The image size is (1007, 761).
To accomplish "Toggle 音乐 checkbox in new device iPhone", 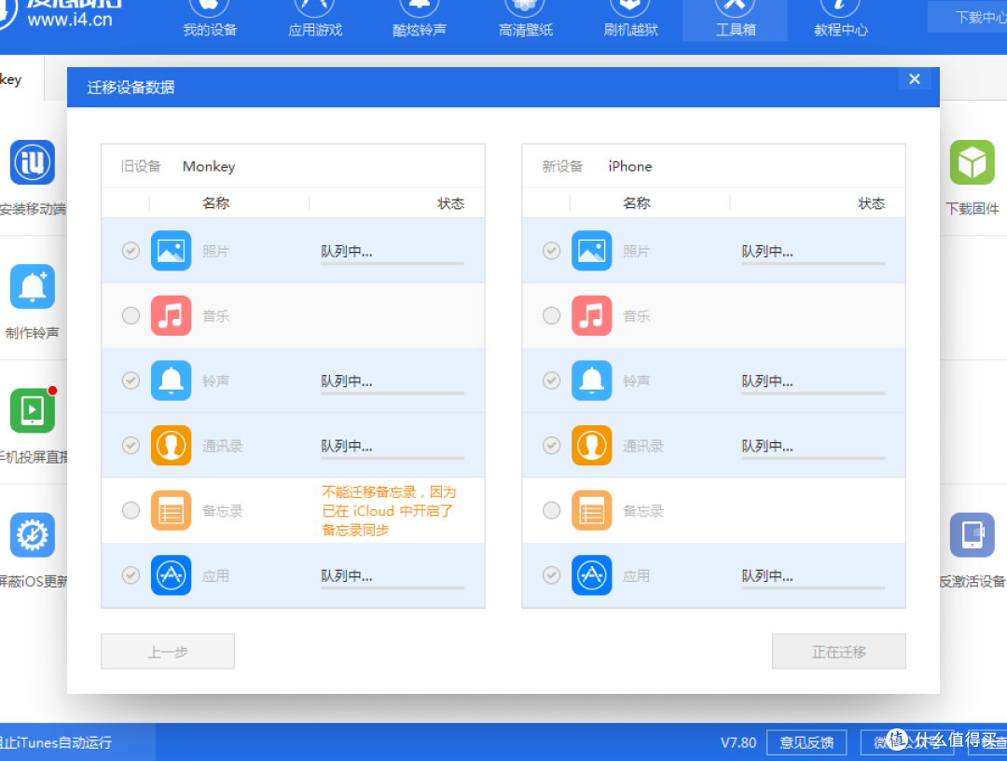I will pyautogui.click(x=552, y=315).
